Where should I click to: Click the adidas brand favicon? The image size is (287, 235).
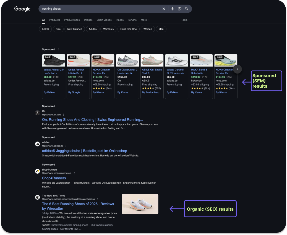pyautogui.click(x=38, y=144)
